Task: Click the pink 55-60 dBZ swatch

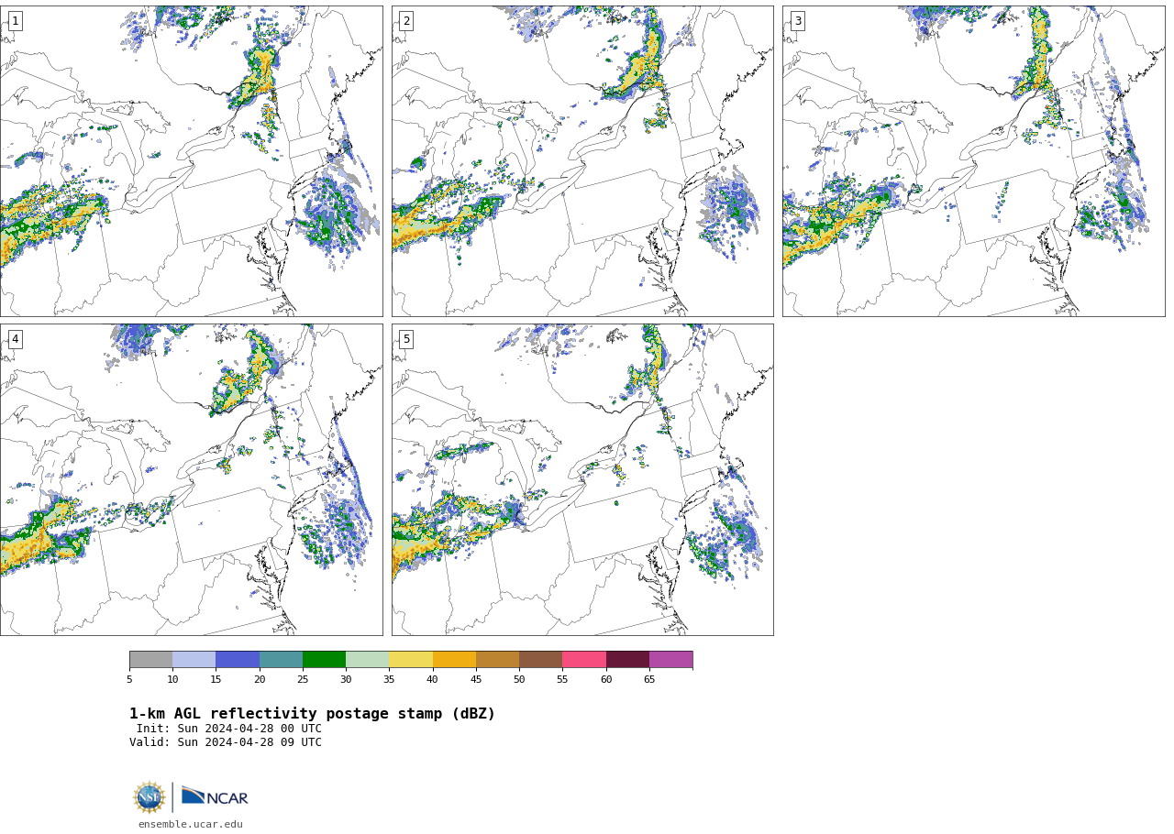Action: [584, 660]
